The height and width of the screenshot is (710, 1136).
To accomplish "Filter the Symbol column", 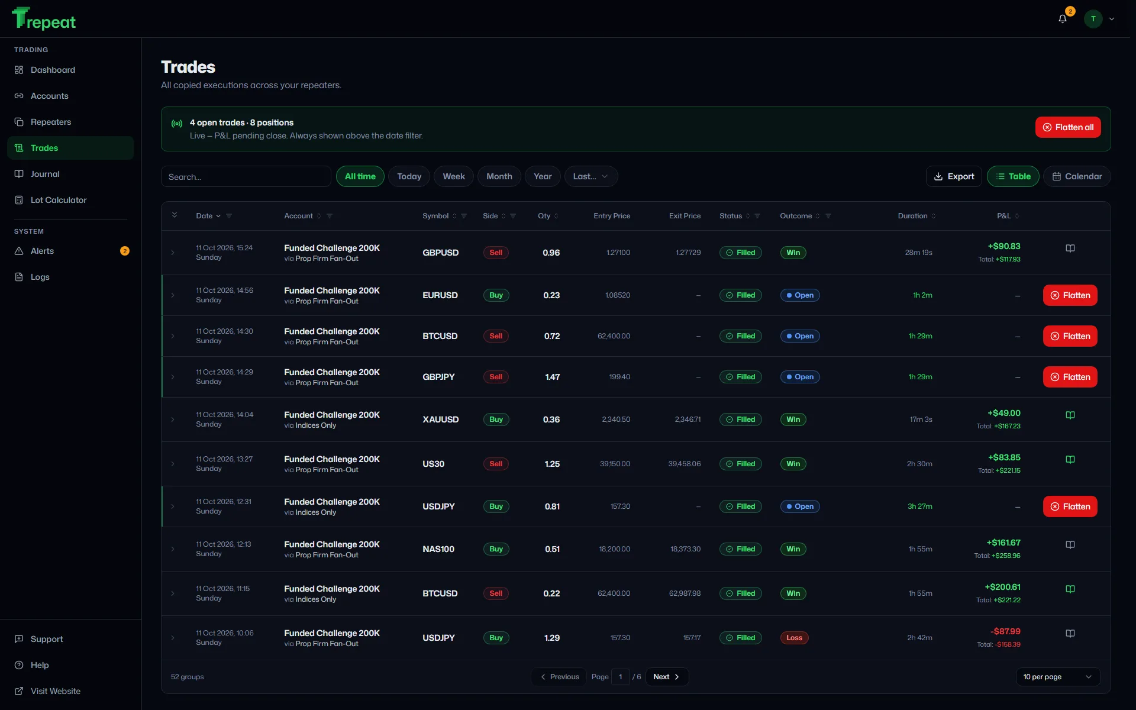I will pos(464,216).
